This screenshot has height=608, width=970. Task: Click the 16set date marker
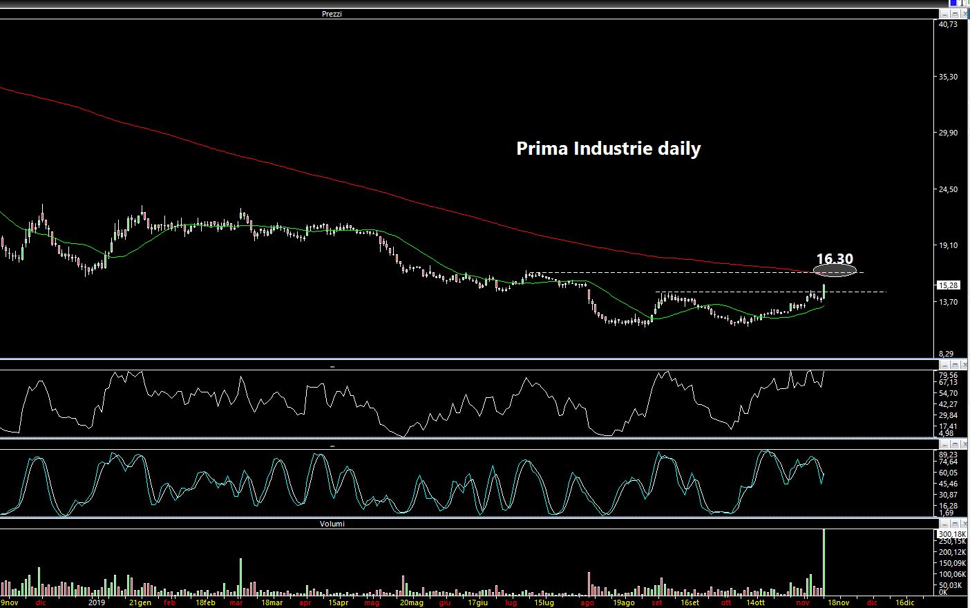[x=690, y=602]
